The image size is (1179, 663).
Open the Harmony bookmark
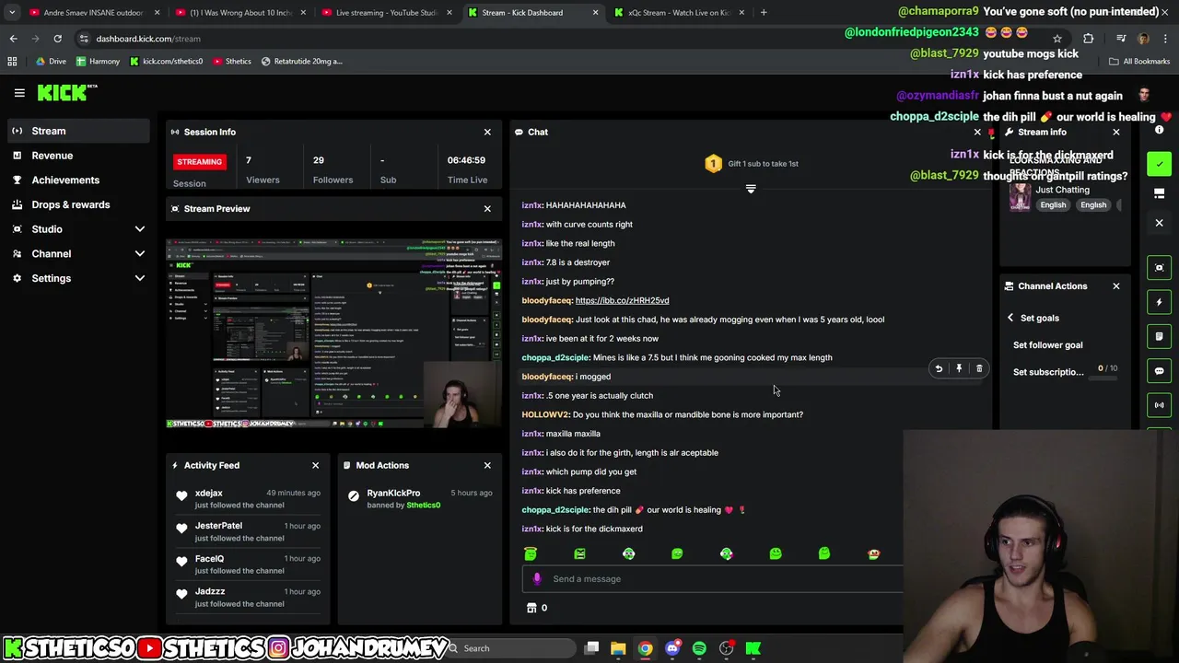pyautogui.click(x=98, y=62)
